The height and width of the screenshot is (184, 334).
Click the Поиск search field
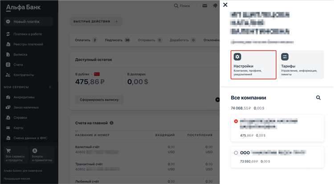pos(182,6)
